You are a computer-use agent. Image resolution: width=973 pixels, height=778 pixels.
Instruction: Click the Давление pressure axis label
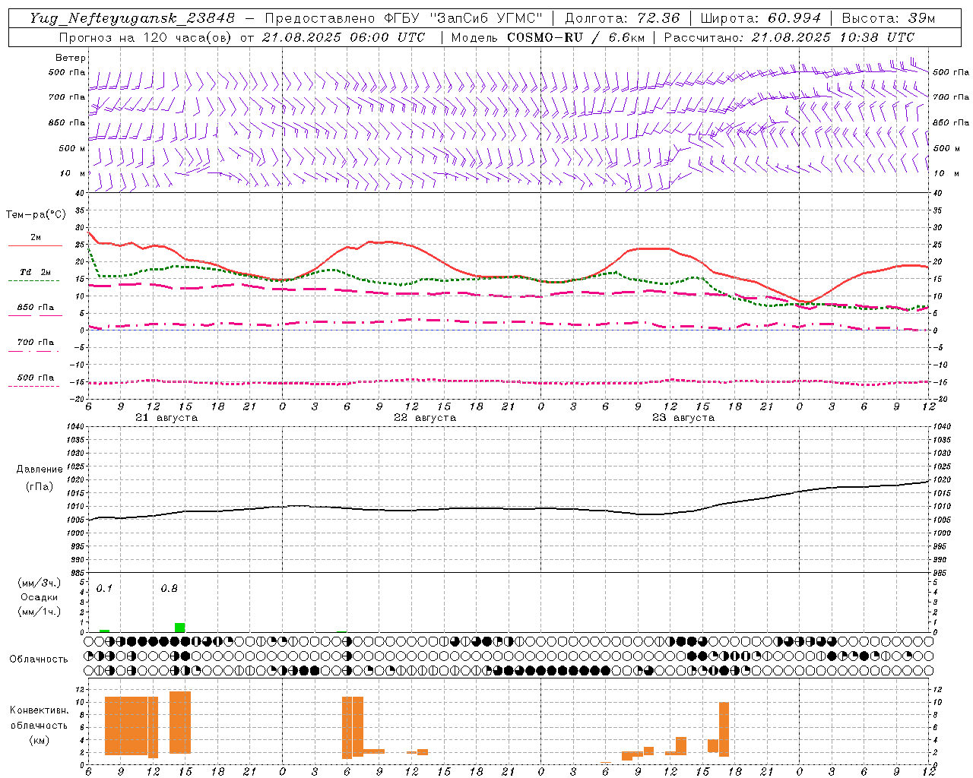[x=39, y=470]
